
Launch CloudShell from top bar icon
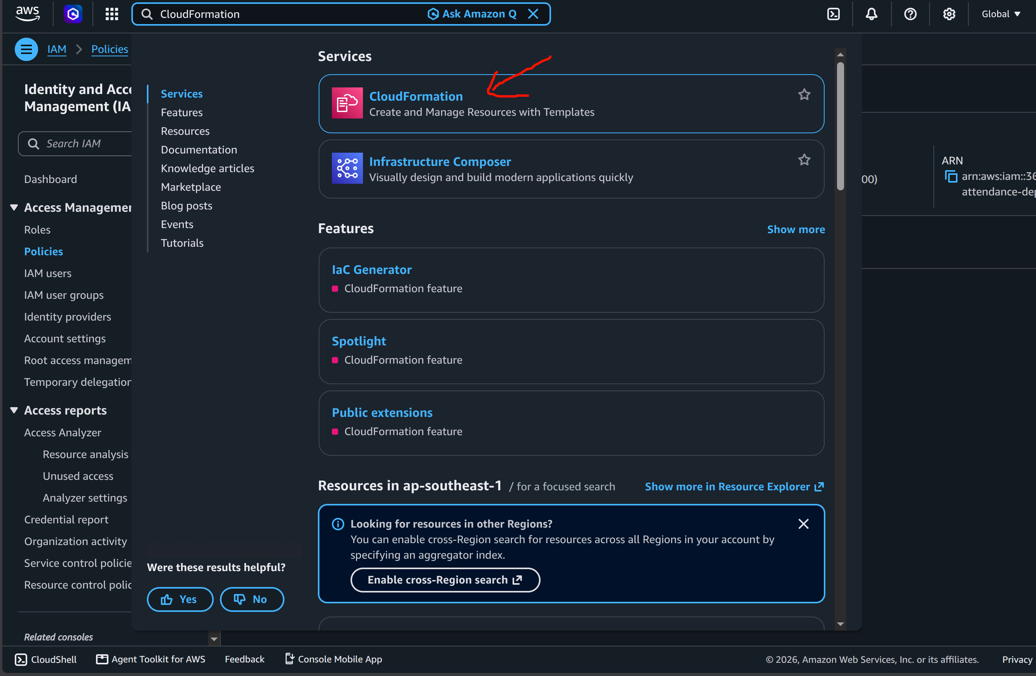pos(833,14)
